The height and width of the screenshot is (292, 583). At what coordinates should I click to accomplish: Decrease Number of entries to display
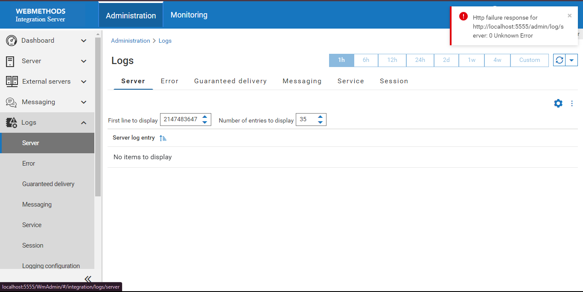320,123
